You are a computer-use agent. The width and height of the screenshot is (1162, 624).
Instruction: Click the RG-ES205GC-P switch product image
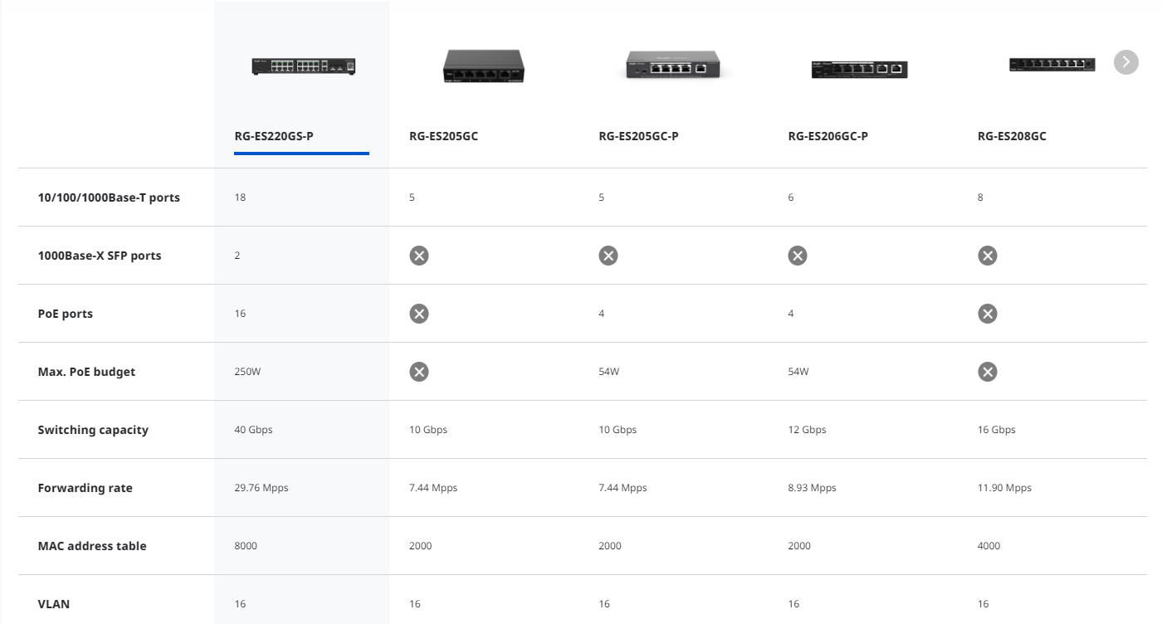point(673,65)
